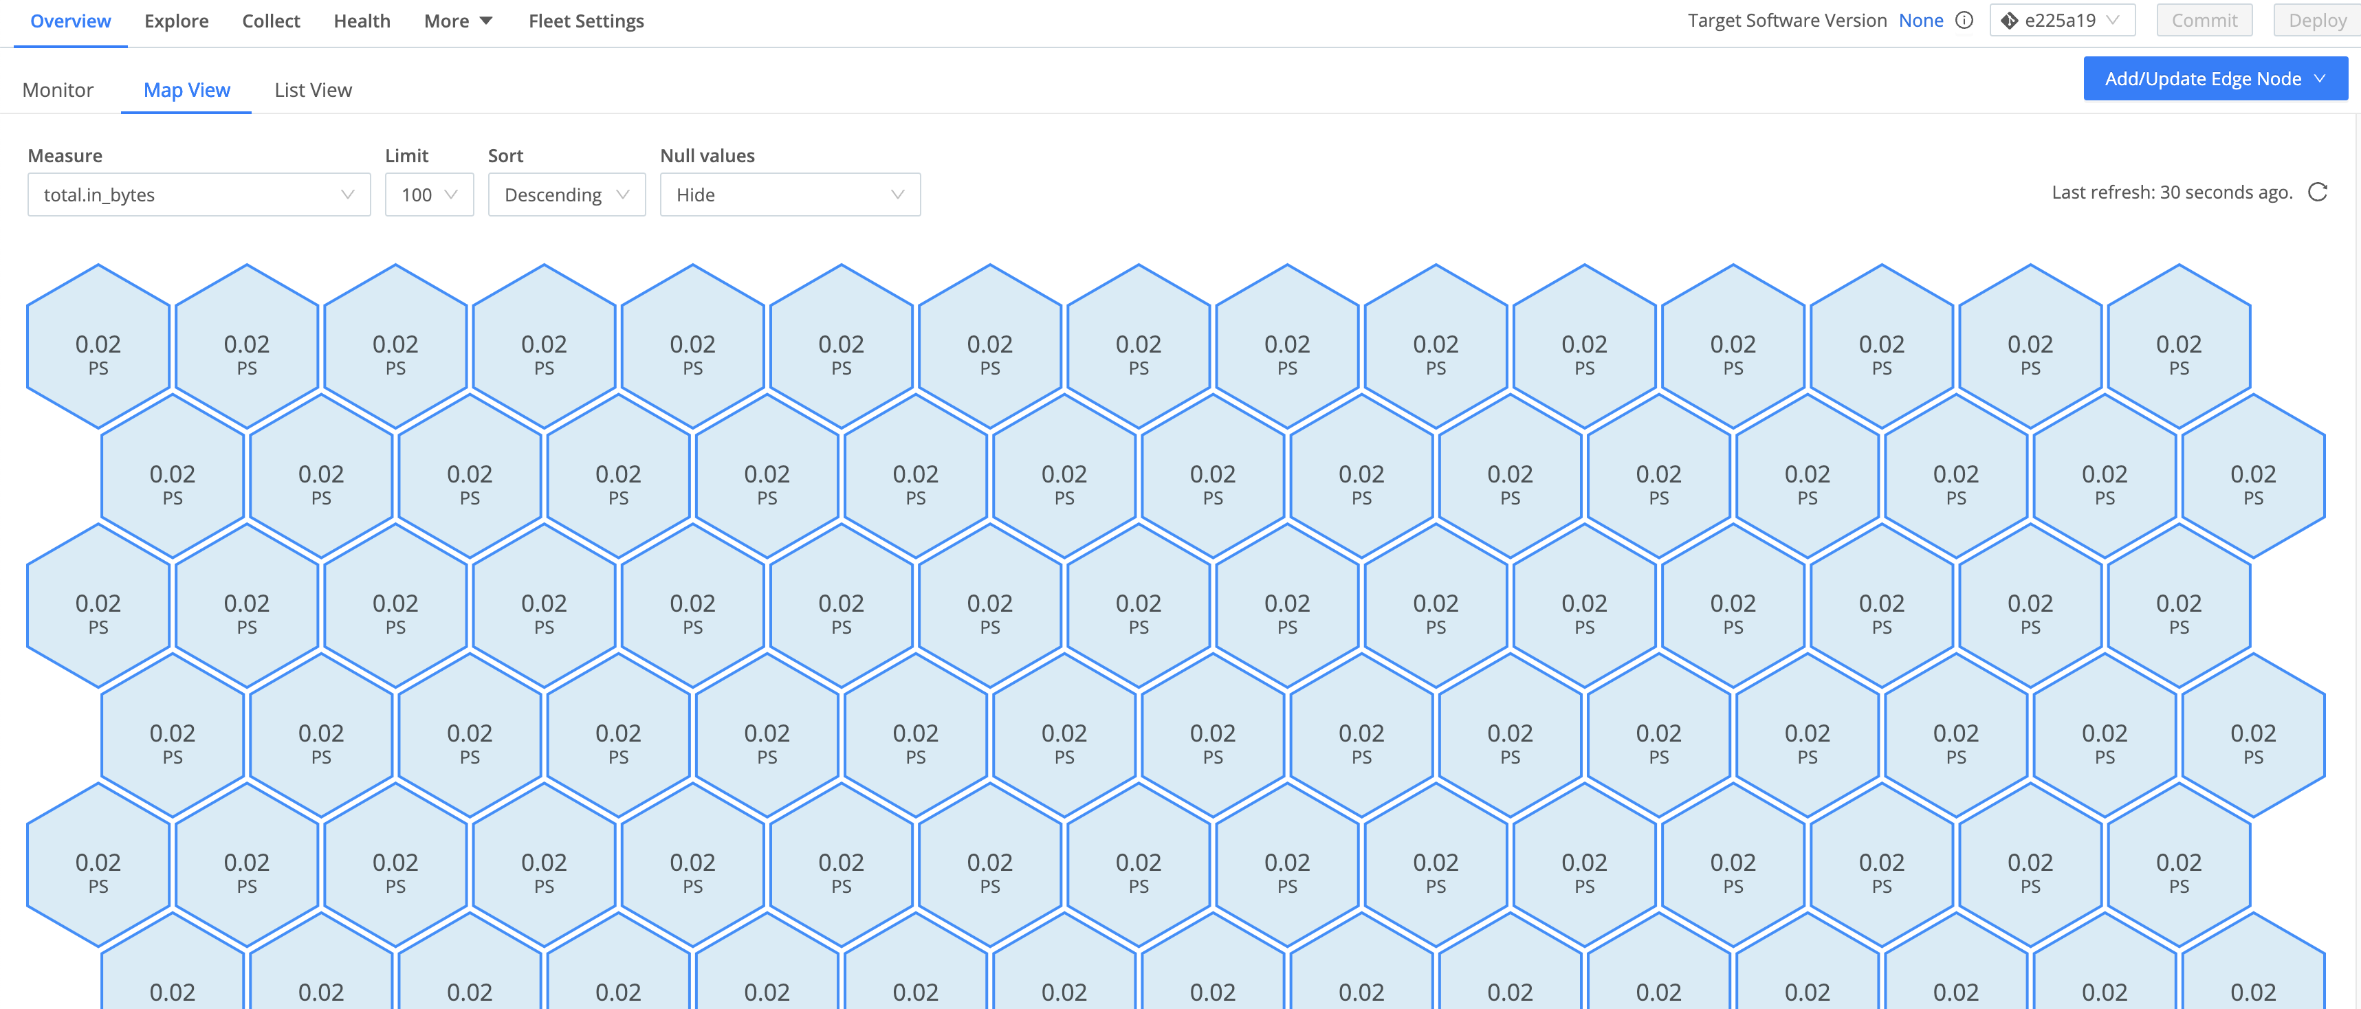Viewport: 2361px width, 1009px height.
Task: Open the Measure dropdown showing total.in_bytes
Action: click(199, 195)
